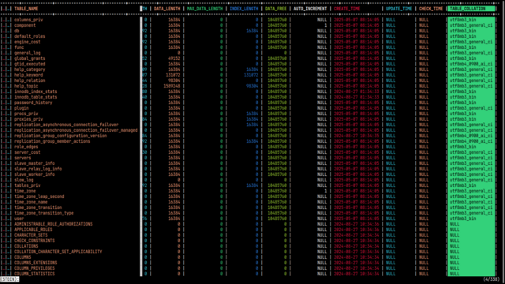Click the DATA_LENGTH column header
Image resolution: width=505 pixels, height=284 pixels.
(166, 9)
